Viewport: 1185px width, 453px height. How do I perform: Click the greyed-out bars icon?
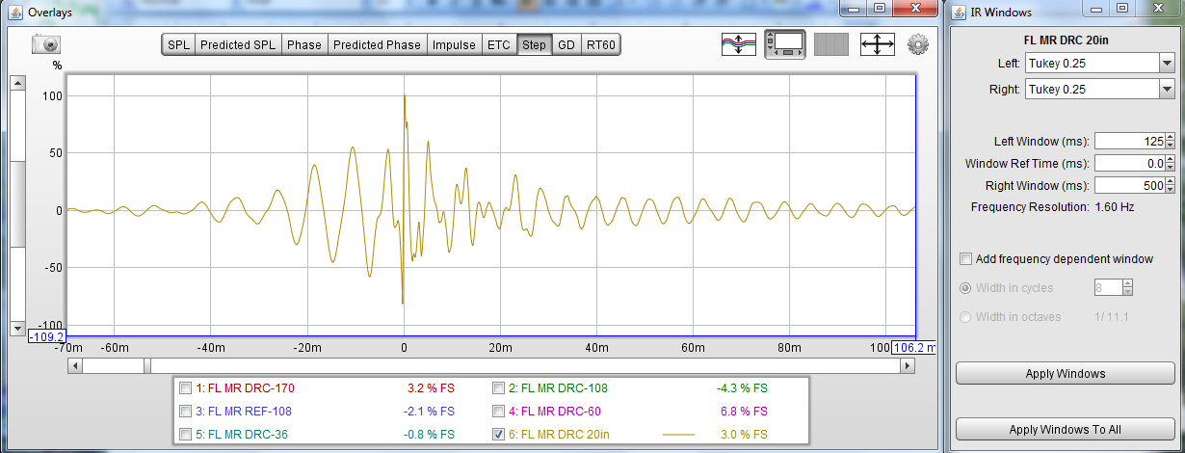(x=831, y=44)
